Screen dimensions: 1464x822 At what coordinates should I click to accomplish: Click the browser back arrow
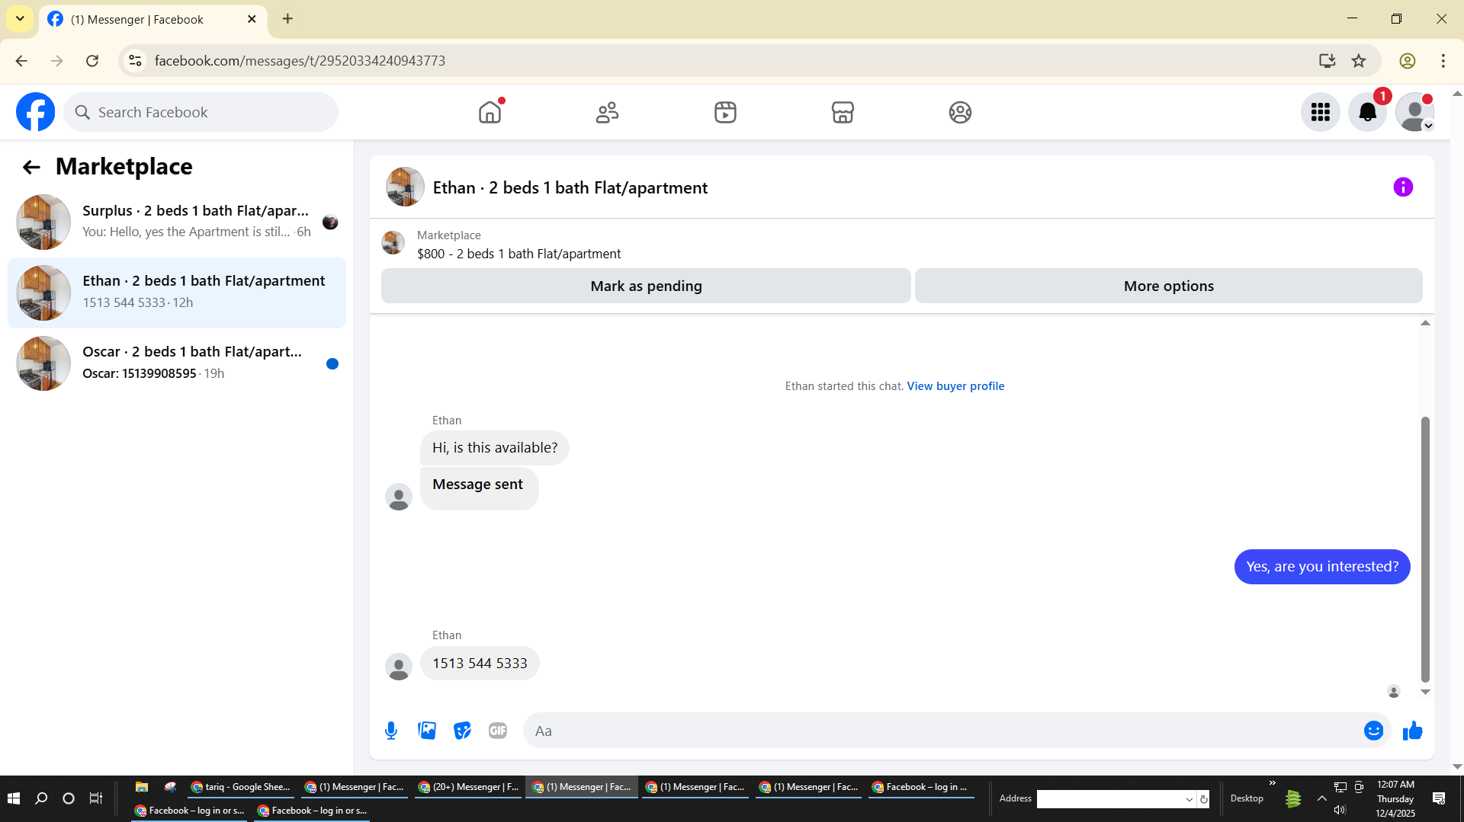(21, 61)
